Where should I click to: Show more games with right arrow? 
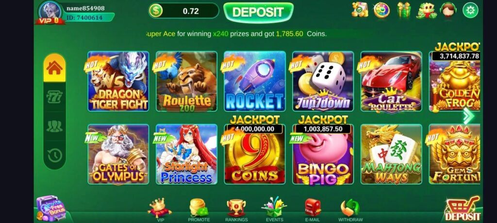(468, 116)
